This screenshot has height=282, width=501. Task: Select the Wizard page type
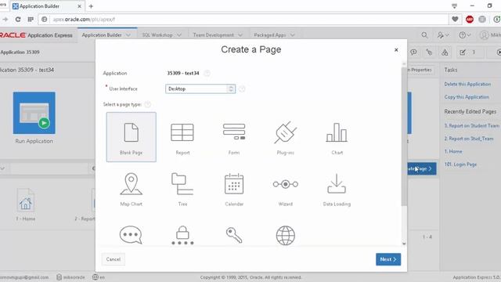point(285,189)
